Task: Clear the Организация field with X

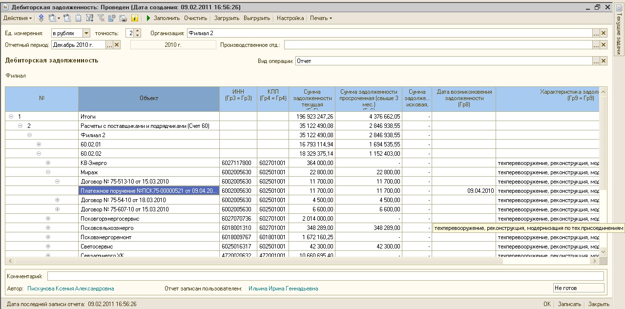Action: [604, 33]
